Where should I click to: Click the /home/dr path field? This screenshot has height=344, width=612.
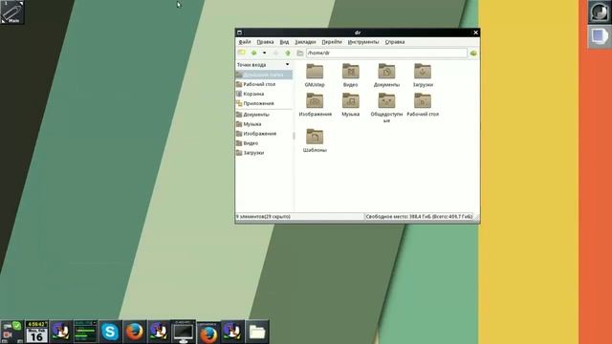[x=386, y=53]
